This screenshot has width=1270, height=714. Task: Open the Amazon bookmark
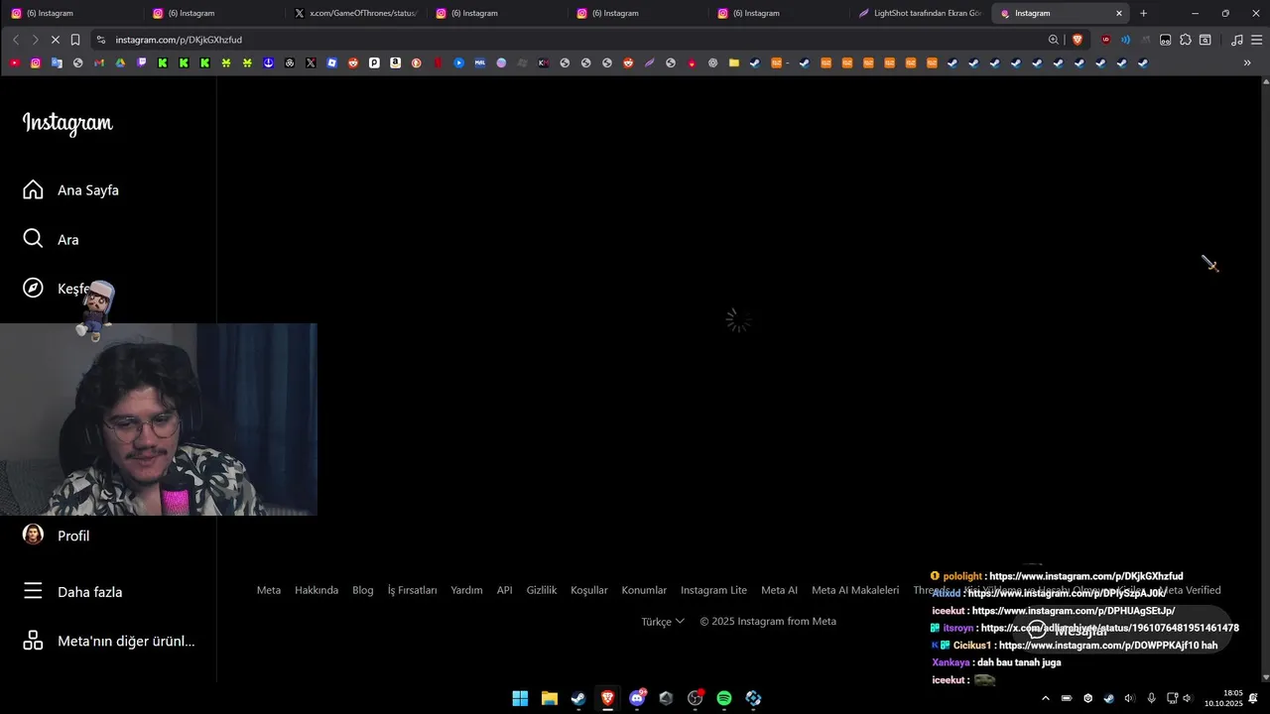coord(395,62)
